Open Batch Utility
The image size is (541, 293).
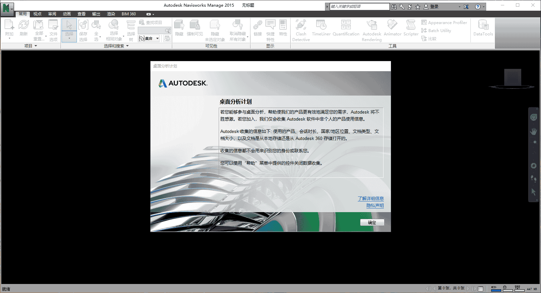tap(436, 30)
